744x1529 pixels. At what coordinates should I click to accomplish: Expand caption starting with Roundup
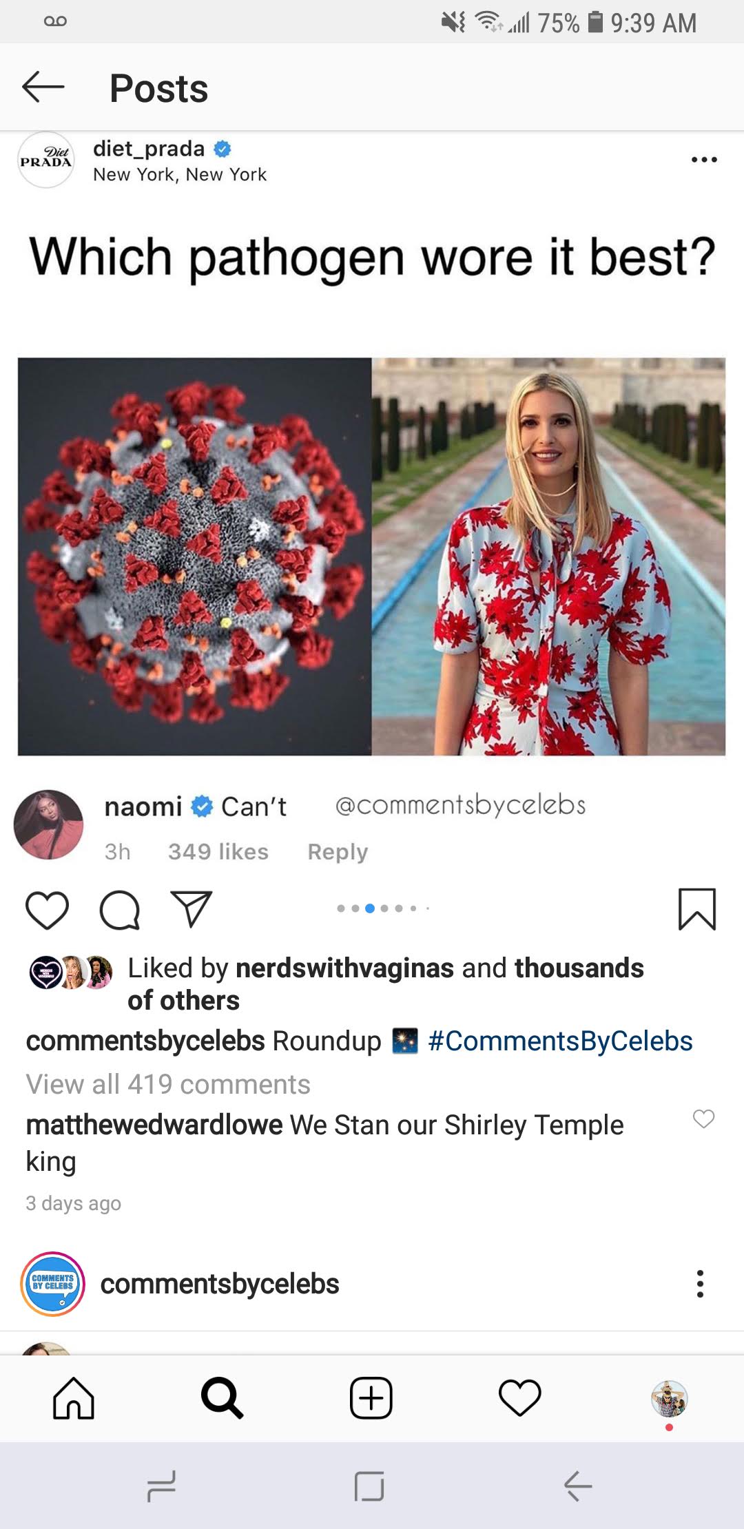coord(327,1041)
